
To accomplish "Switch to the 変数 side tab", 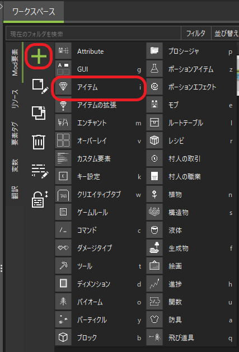I will click(15, 166).
